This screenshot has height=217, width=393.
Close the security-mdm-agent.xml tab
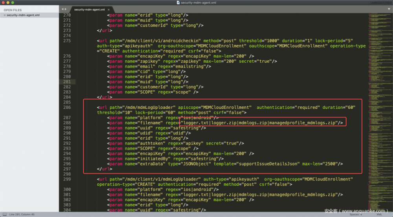click(108, 9)
